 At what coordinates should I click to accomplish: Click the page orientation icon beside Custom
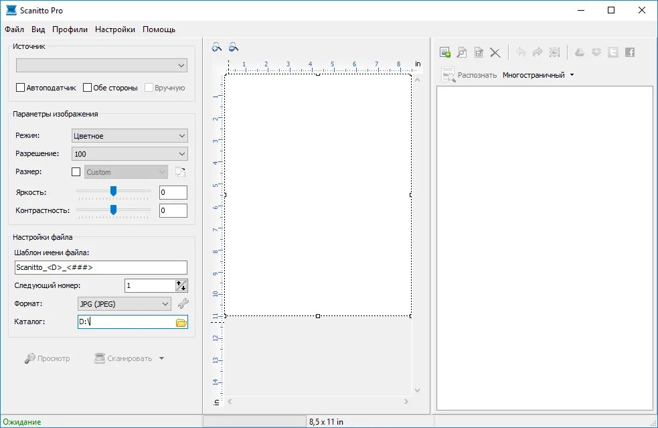[x=181, y=171]
